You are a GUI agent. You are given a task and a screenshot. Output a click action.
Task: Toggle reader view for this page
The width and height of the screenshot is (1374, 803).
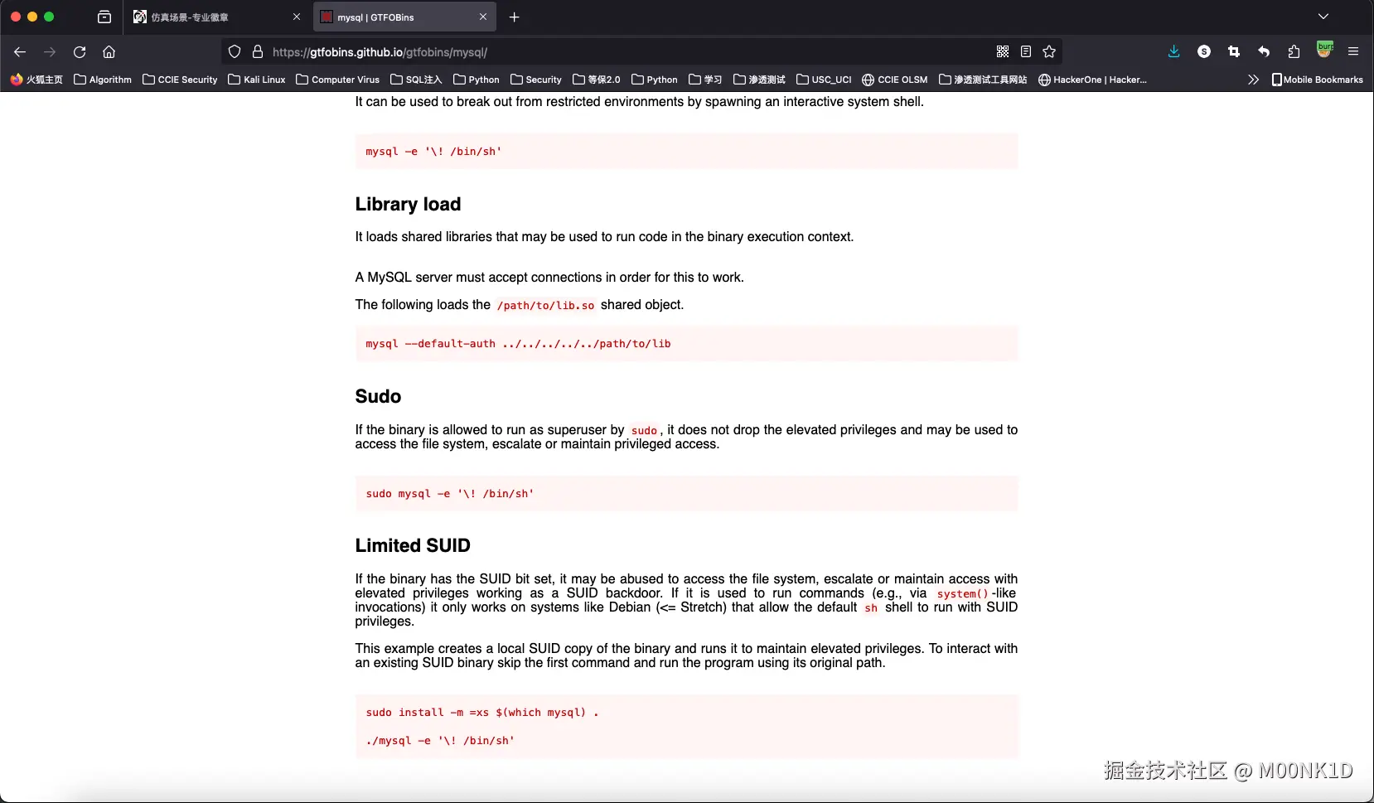click(x=1026, y=51)
